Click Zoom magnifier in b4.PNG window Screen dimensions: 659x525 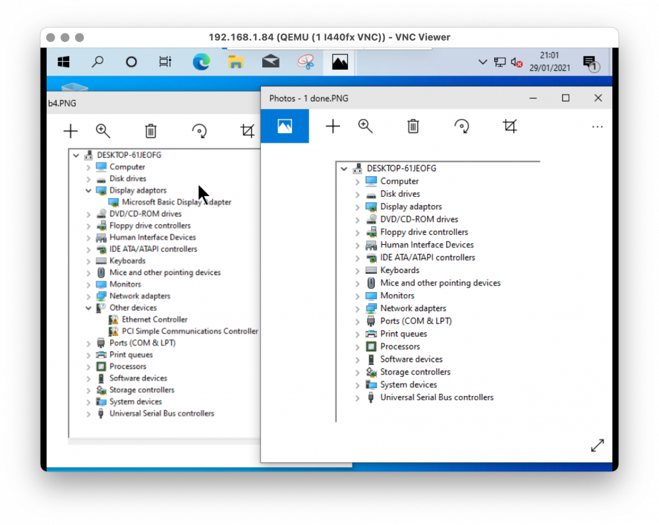click(103, 131)
